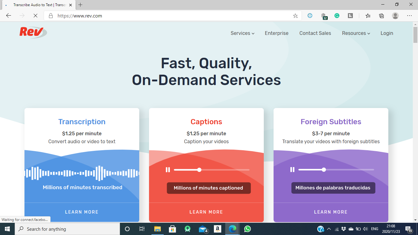The height and width of the screenshot is (235, 418).
Task: Click the '$1.25 per minute' Transcription price
Action: point(82,133)
